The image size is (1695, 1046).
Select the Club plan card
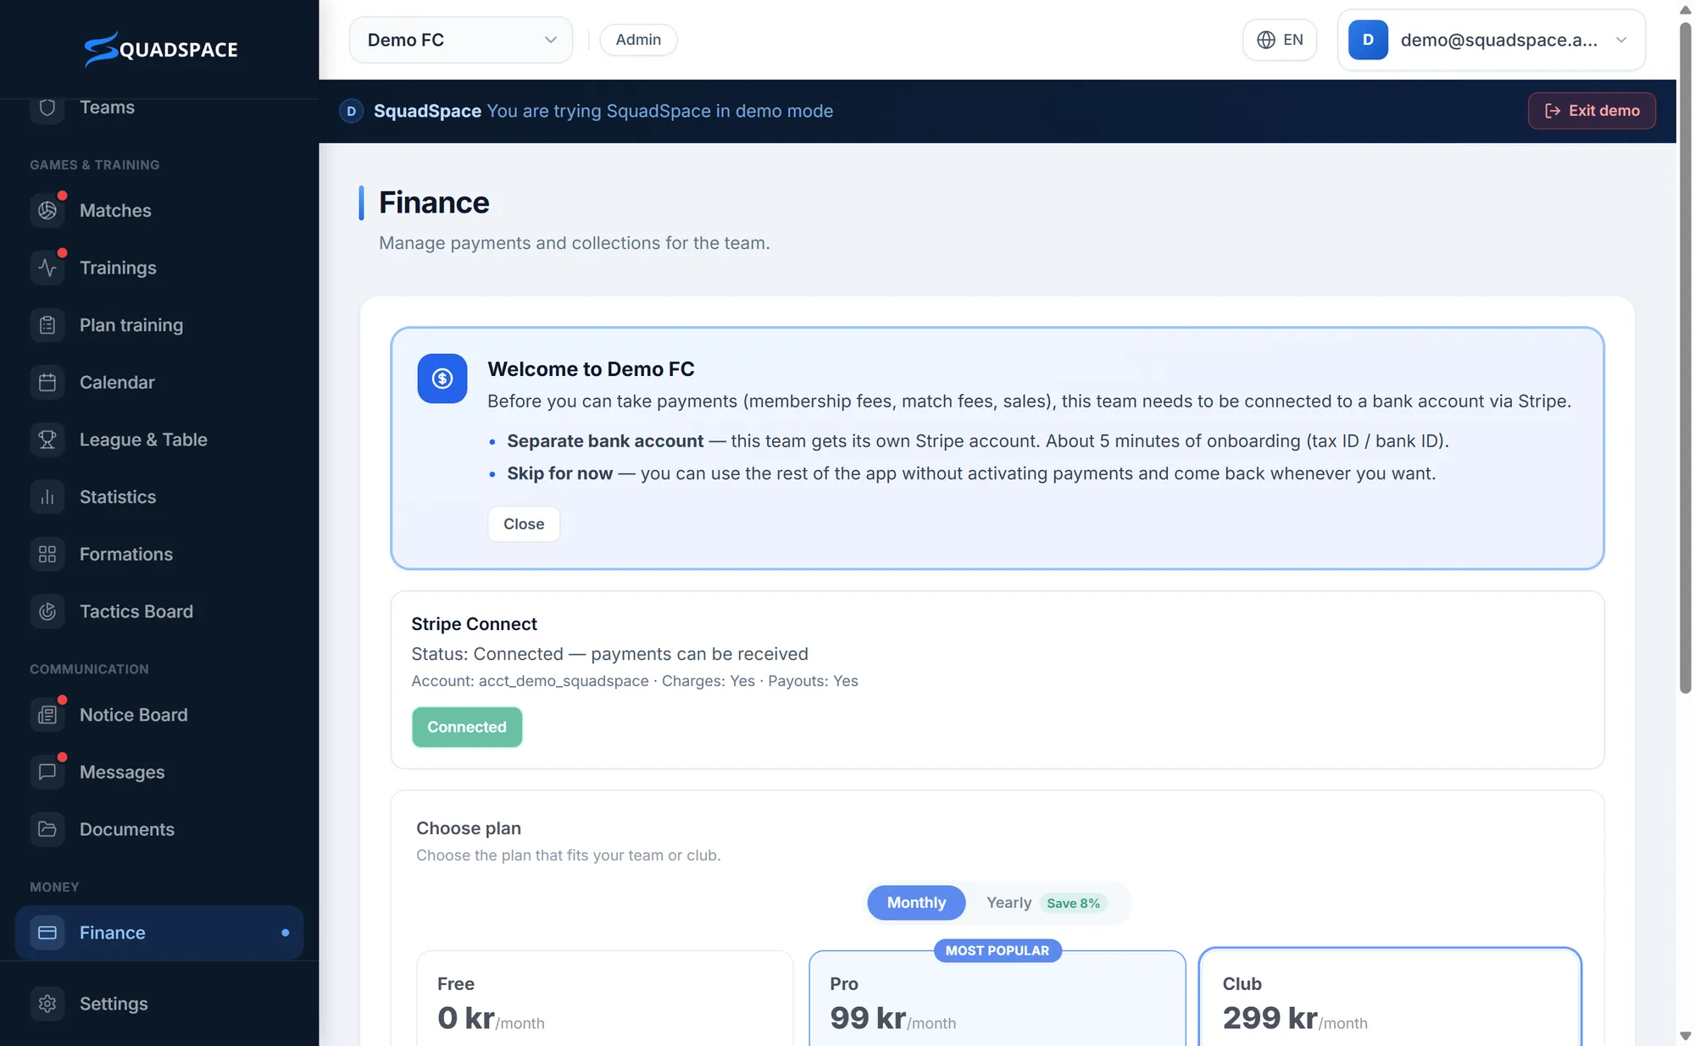pyautogui.click(x=1390, y=997)
